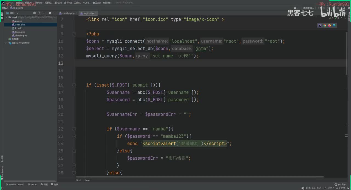Screen dimensions: 351x190
Task: Open the 终端 terminal tool window
Action: coord(55,185)
